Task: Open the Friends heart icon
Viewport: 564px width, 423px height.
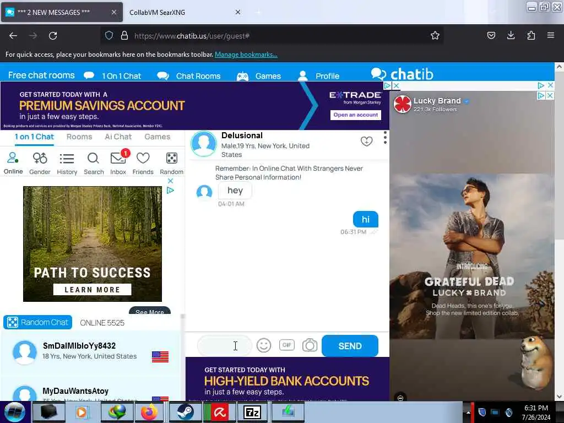Action: (x=143, y=163)
